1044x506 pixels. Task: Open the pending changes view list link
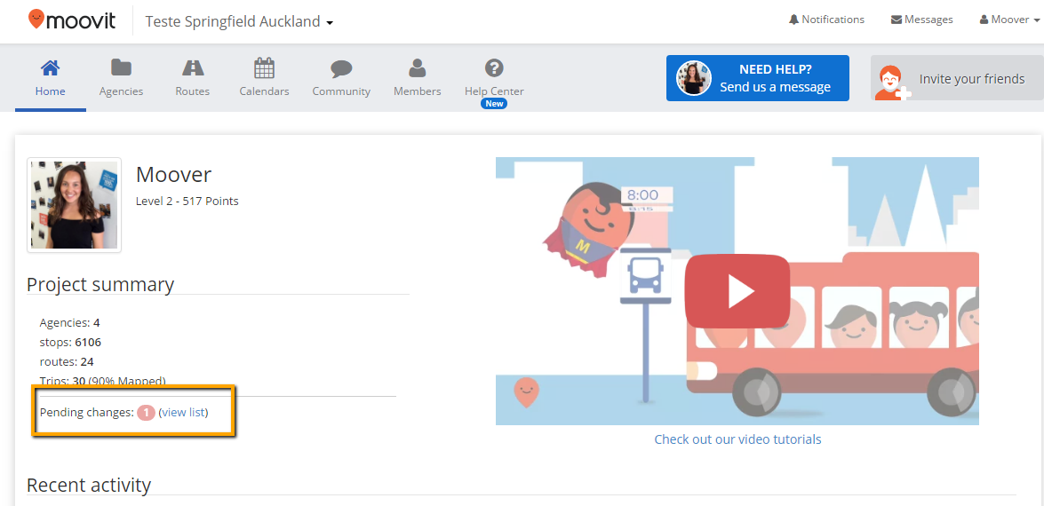click(x=184, y=412)
